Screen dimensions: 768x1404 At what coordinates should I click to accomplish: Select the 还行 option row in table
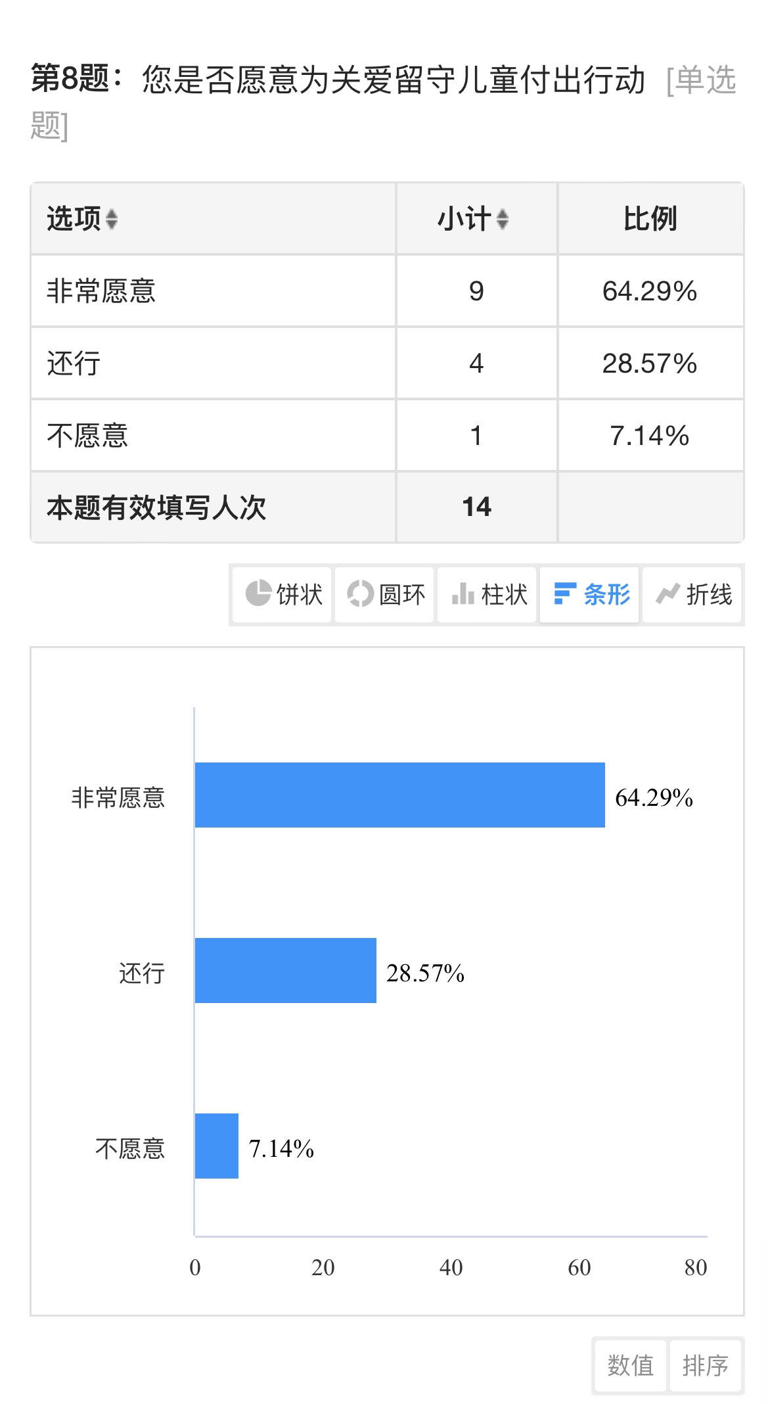click(387, 363)
